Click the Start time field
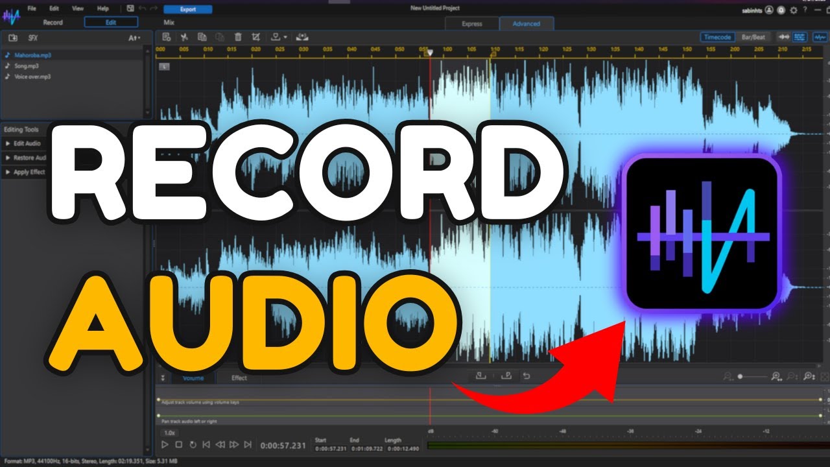This screenshot has height=467, width=830. [x=329, y=449]
